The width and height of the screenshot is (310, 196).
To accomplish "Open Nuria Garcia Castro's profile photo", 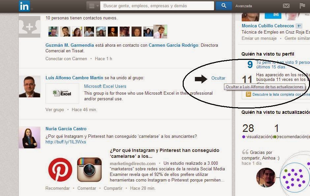I will coord(29,137).
